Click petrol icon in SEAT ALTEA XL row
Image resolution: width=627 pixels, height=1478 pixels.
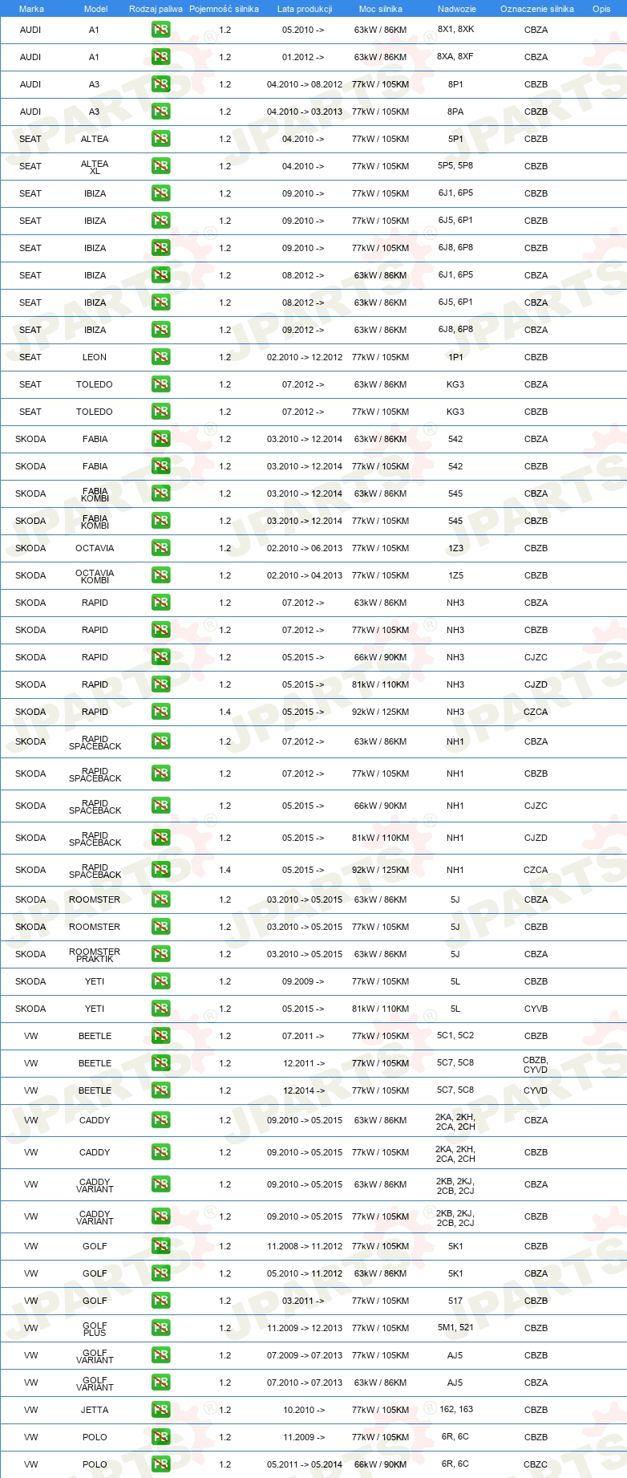[x=160, y=166]
